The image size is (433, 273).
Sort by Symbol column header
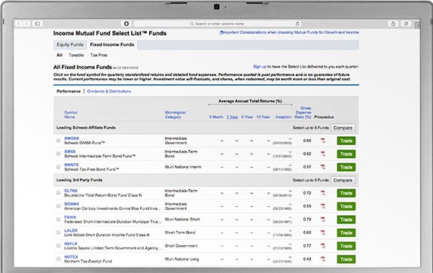click(x=71, y=113)
